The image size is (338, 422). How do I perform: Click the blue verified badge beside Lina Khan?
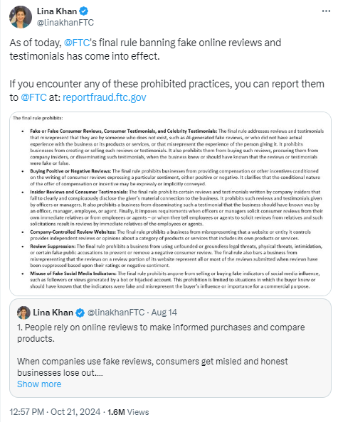coord(84,11)
